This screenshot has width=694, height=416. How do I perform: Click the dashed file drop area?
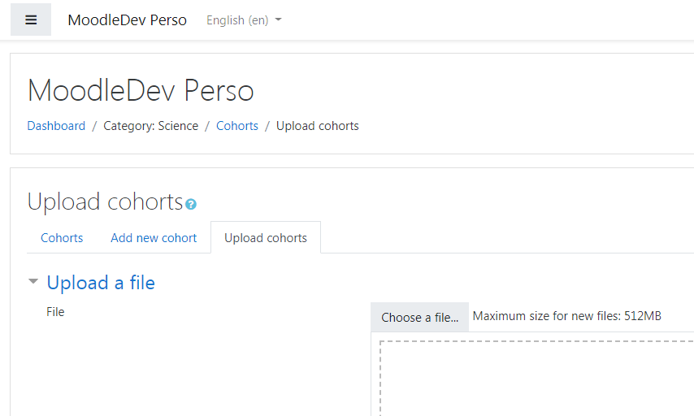pos(536,378)
